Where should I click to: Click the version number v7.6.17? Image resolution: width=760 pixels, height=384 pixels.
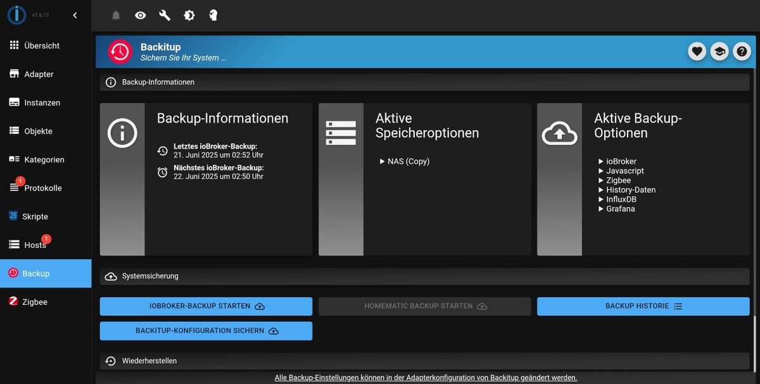[x=41, y=15]
